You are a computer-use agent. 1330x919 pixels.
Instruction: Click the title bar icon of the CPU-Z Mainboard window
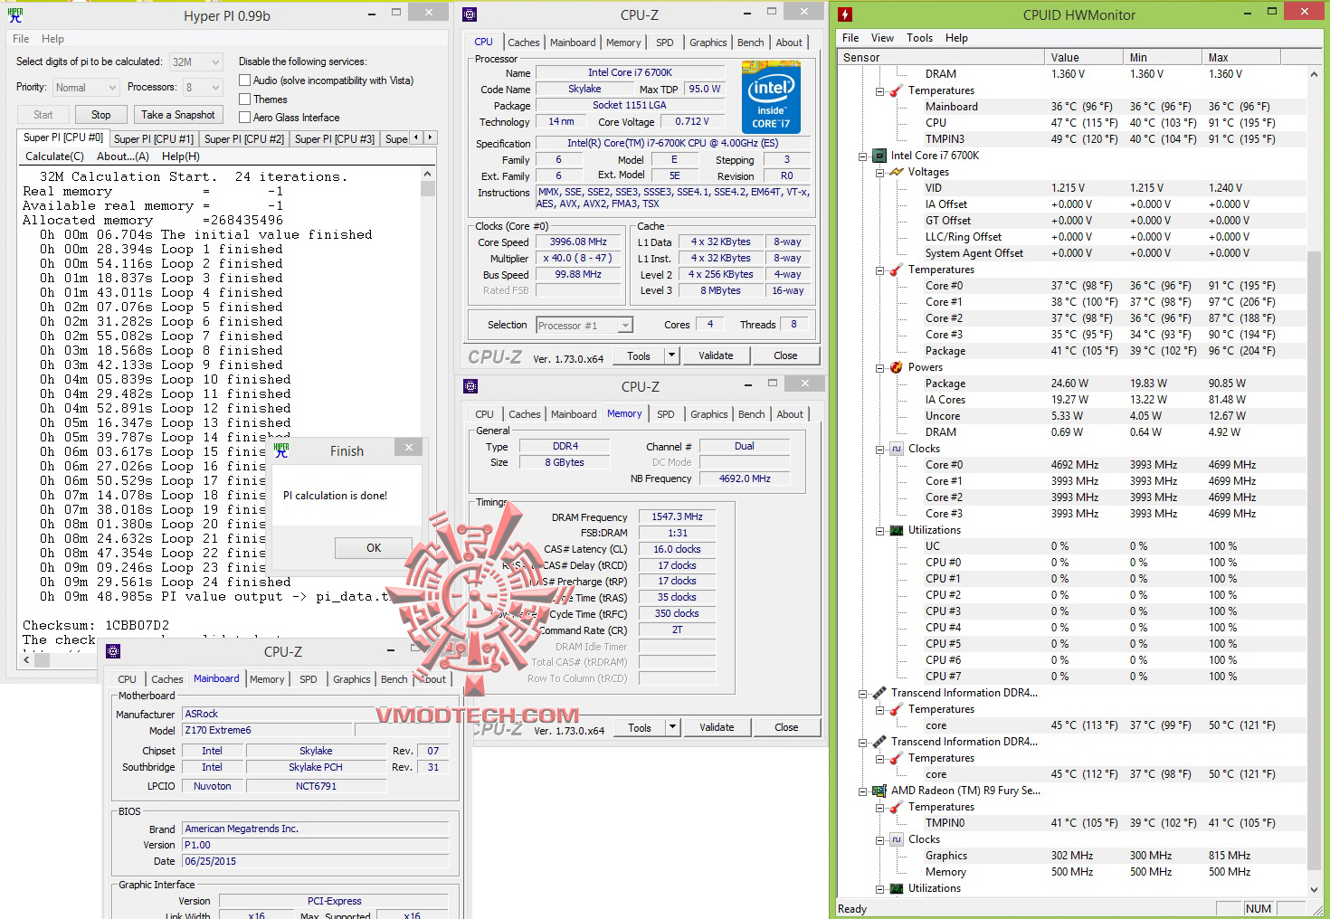click(x=113, y=651)
